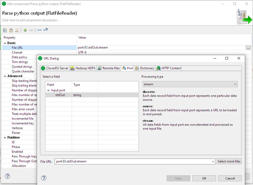Click the Cancel button in URL Dialog
This screenshot has width=253, height=185.
click(x=230, y=178)
